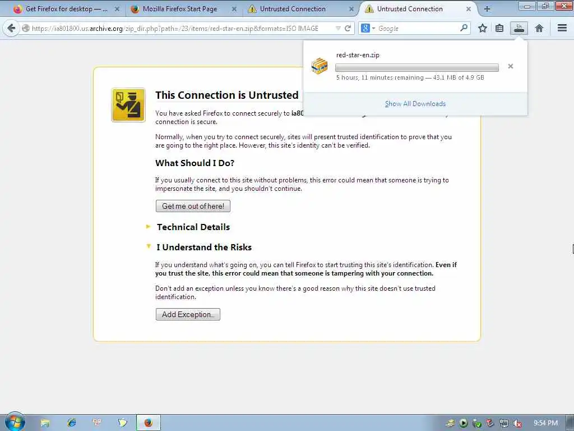Click the muted volume tray icon
The height and width of the screenshot is (431, 574).
click(517, 423)
